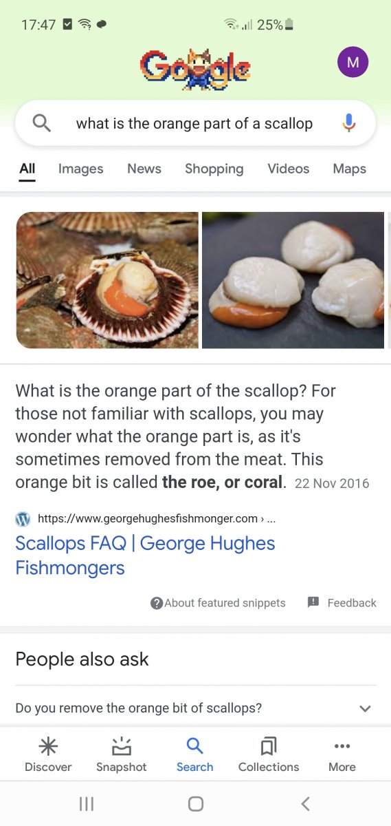Screen dimensions: 391x826
Task: Expand "Do you remove the orange bit" question
Action: (196, 708)
